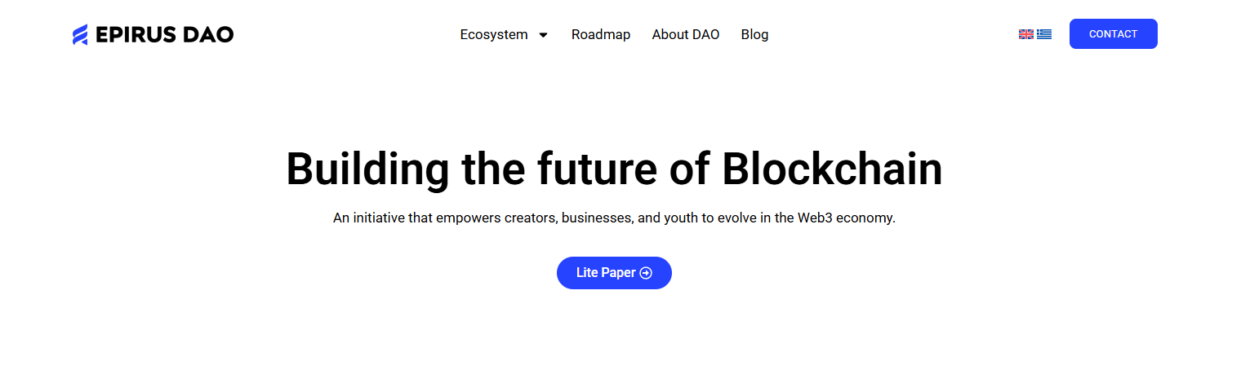The image size is (1241, 374).
Task: Visit the Blog link in navigation
Action: point(754,34)
